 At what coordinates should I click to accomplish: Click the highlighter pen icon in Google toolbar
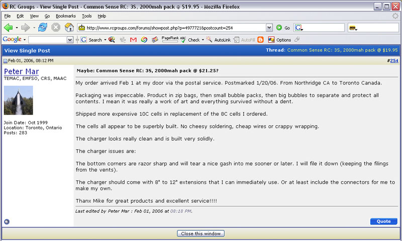297,40
